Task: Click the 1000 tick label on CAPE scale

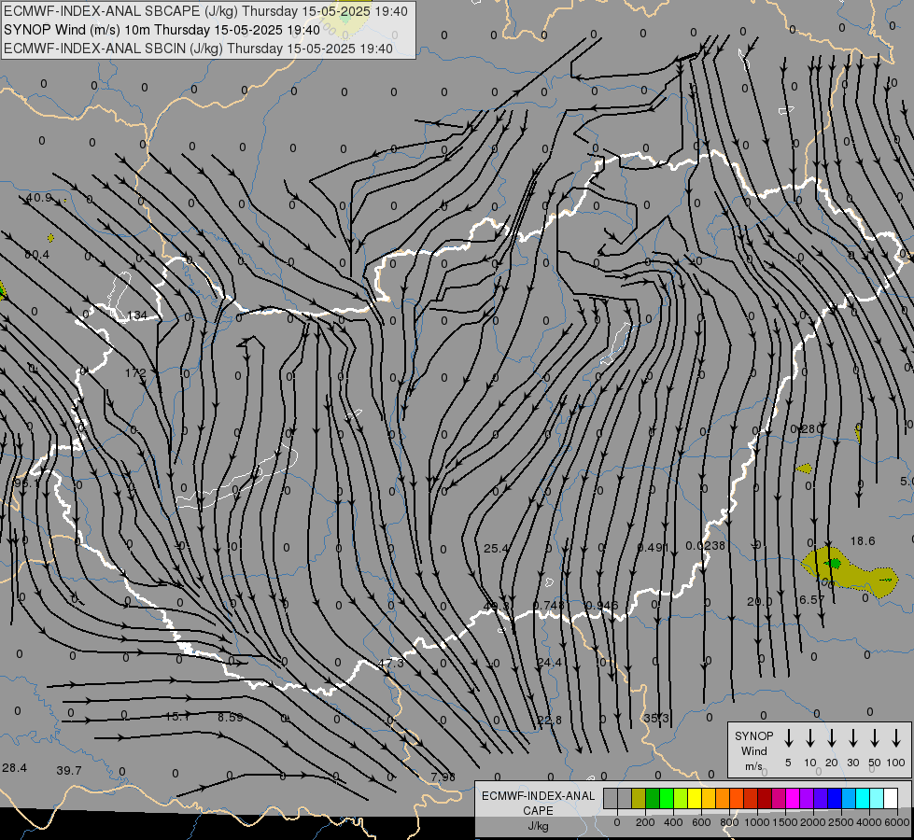Action: click(x=757, y=822)
